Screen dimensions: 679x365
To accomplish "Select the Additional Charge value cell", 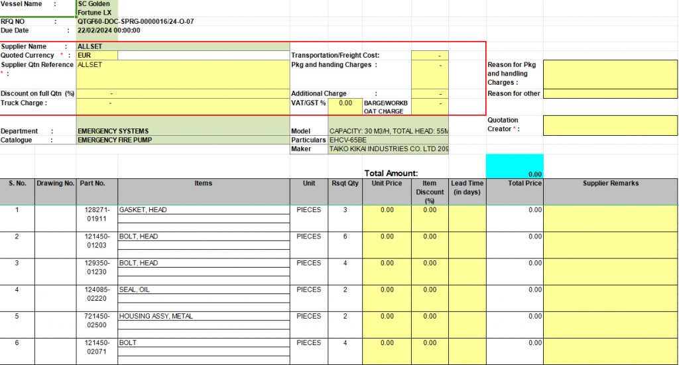I will click(x=430, y=93).
